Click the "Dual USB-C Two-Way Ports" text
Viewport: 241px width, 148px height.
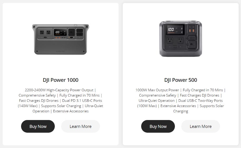pos(200,101)
